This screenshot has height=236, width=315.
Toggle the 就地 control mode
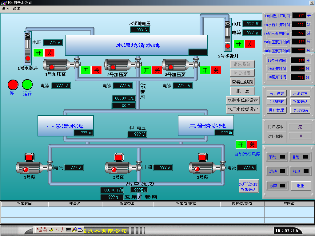click(300, 171)
